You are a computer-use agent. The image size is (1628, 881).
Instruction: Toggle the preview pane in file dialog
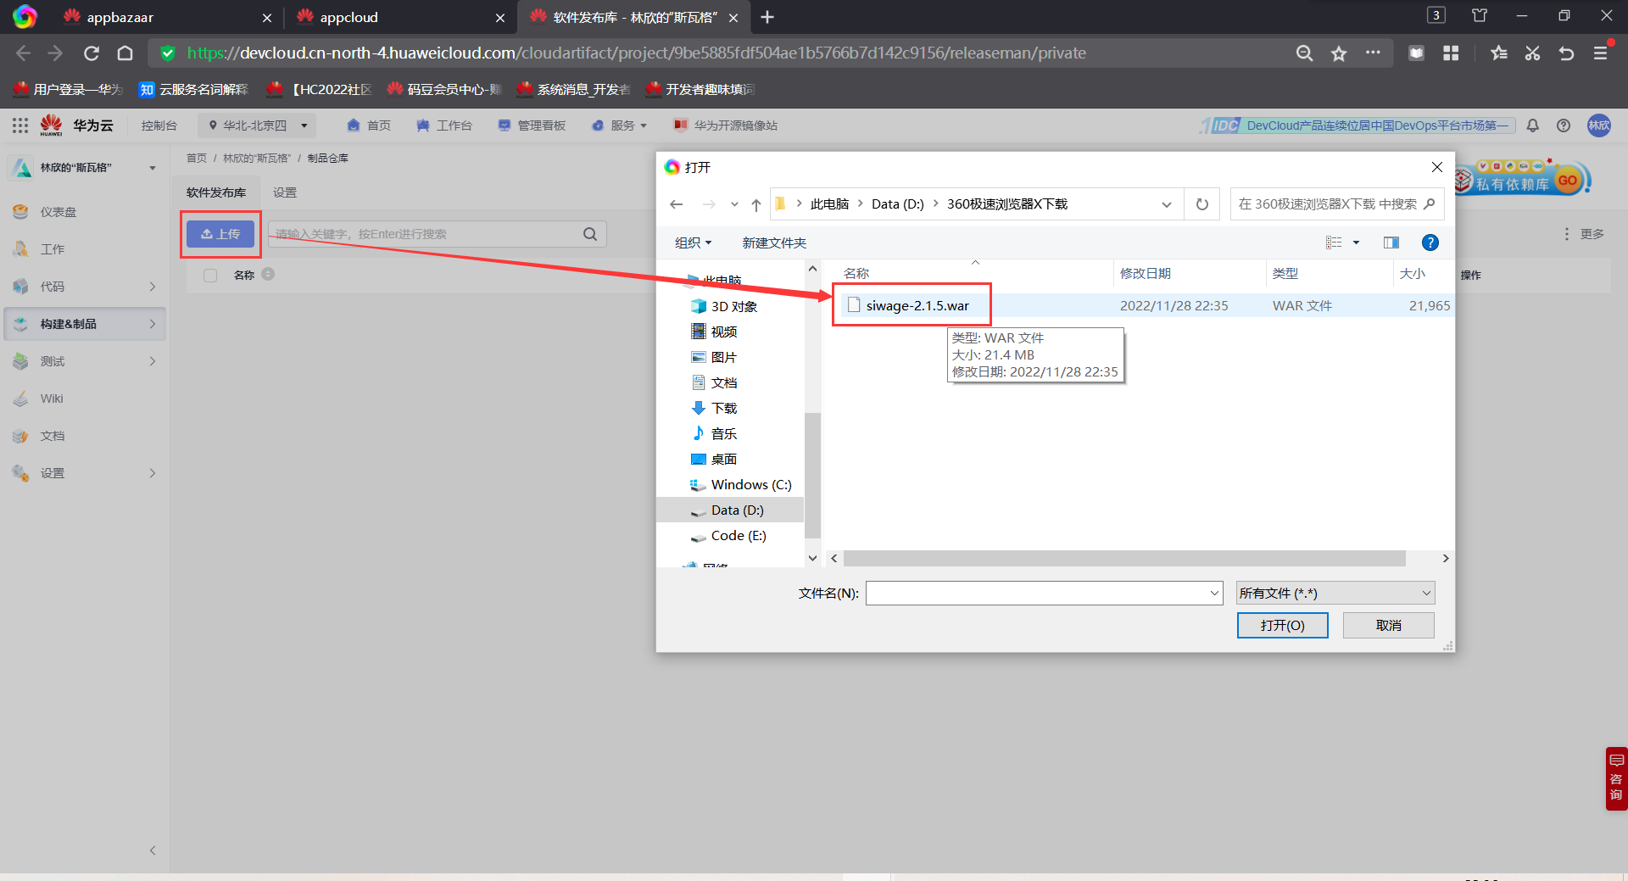tap(1391, 243)
